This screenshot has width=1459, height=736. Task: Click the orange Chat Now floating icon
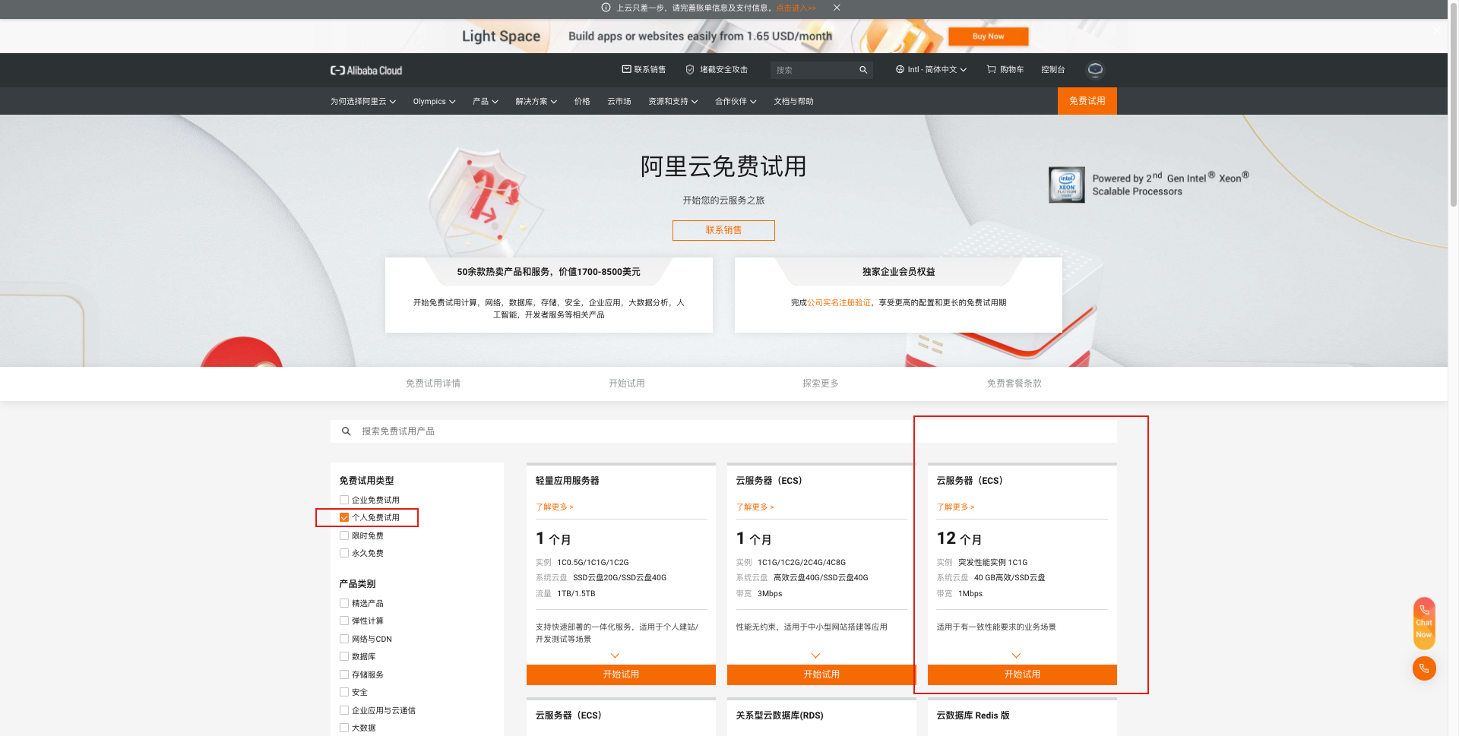coord(1423,623)
